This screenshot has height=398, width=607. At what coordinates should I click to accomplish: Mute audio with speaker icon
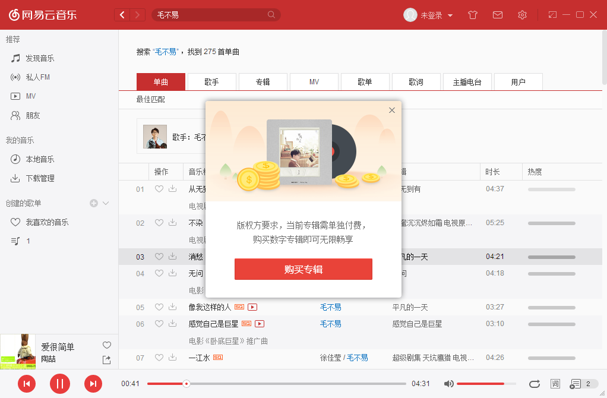pyautogui.click(x=448, y=384)
